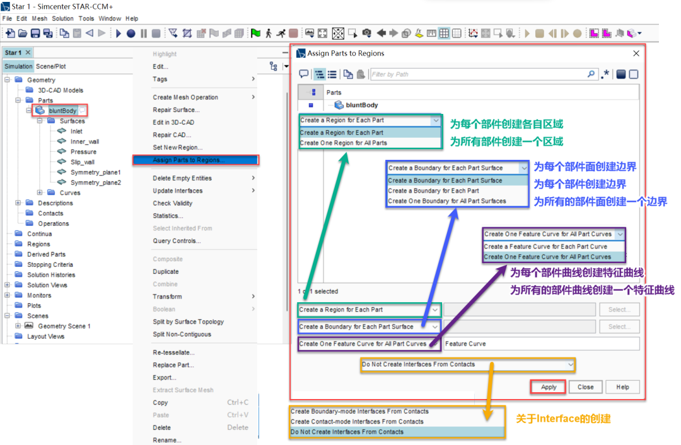This screenshot has height=445, width=681.
Task: Open the boundary creation mode dropdown
Action: coord(370,327)
